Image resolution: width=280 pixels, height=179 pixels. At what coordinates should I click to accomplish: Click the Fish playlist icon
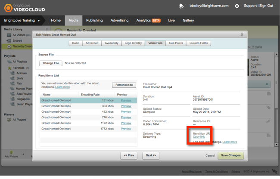tap(12, 83)
